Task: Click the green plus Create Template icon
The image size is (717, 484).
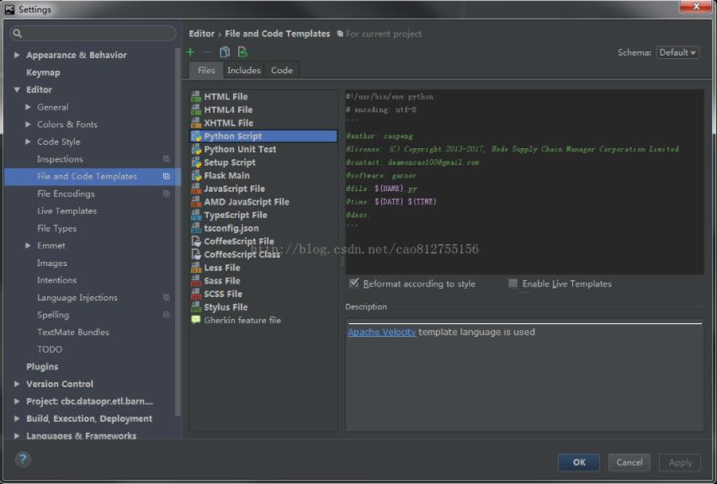Action: tap(191, 52)
